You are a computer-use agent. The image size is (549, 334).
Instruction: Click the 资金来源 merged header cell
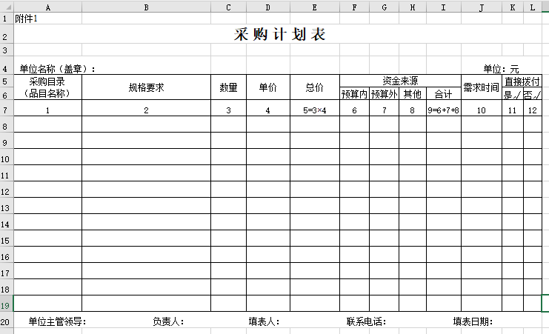click(x=400, y=81)
